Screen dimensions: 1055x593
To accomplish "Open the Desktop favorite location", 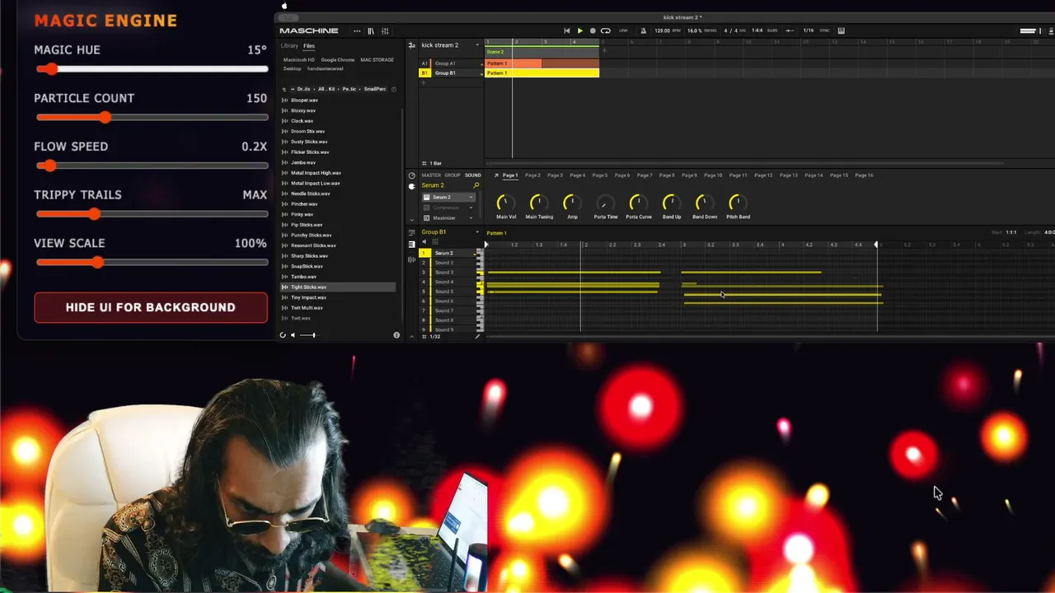I will 293,68.
